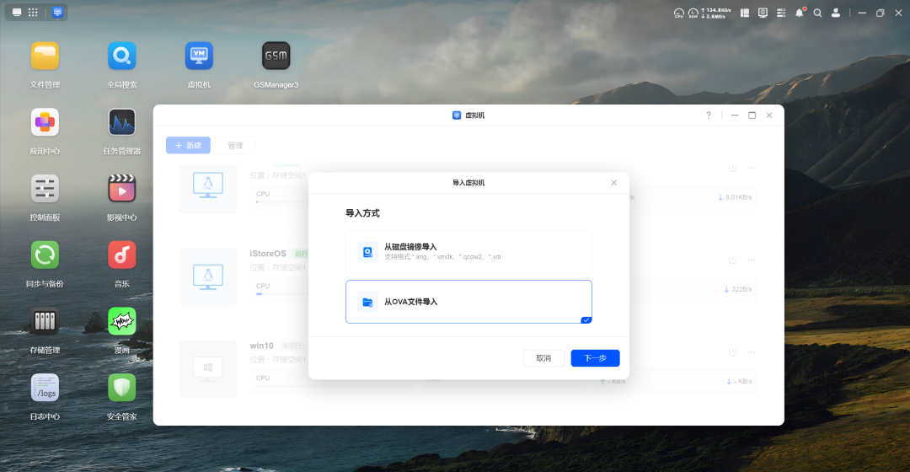The image size is (910, 472).
Task: Open more options for win10 VM
Action: (752, 351)
